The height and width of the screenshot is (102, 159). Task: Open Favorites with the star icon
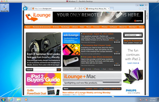click(143, 8)
